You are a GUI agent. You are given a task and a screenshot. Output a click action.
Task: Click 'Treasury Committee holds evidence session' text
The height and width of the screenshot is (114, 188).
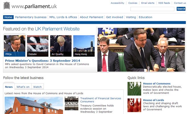97,109
